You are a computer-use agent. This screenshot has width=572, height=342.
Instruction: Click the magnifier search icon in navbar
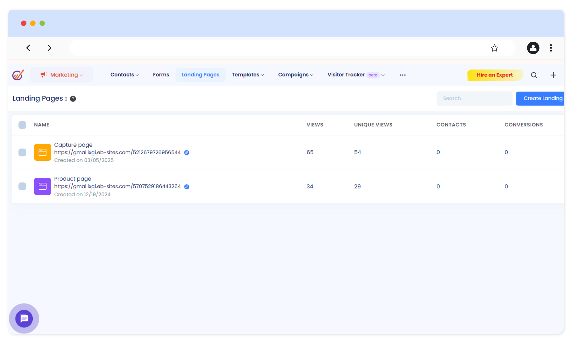point(534,75)
